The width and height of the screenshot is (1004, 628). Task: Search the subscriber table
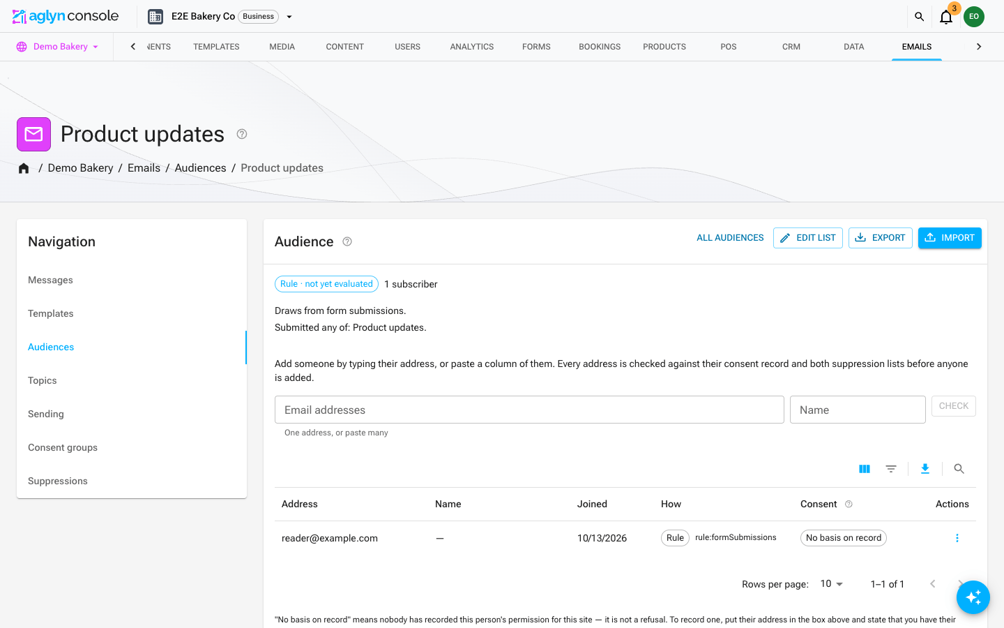coord(959,469)
